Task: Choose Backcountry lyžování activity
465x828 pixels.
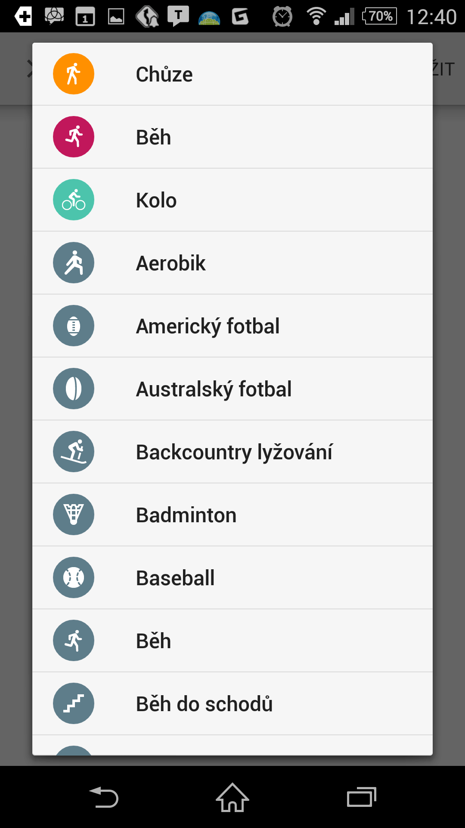Action: coord(234,452)
